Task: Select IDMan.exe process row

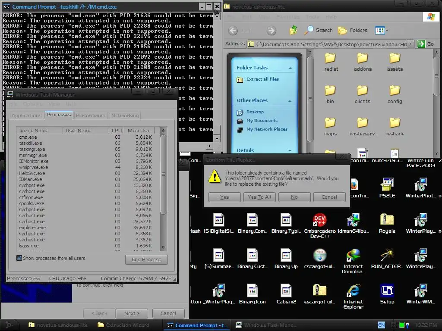Action: (86, 179)
